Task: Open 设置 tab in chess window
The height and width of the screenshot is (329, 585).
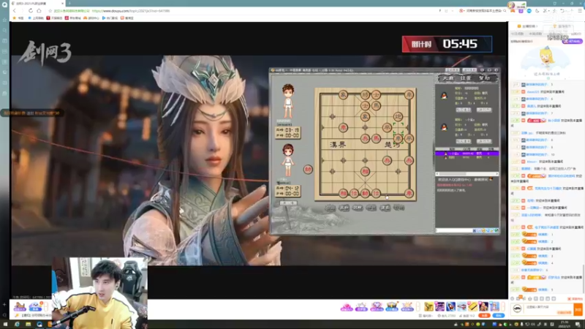Action: (x=466, y=78)
